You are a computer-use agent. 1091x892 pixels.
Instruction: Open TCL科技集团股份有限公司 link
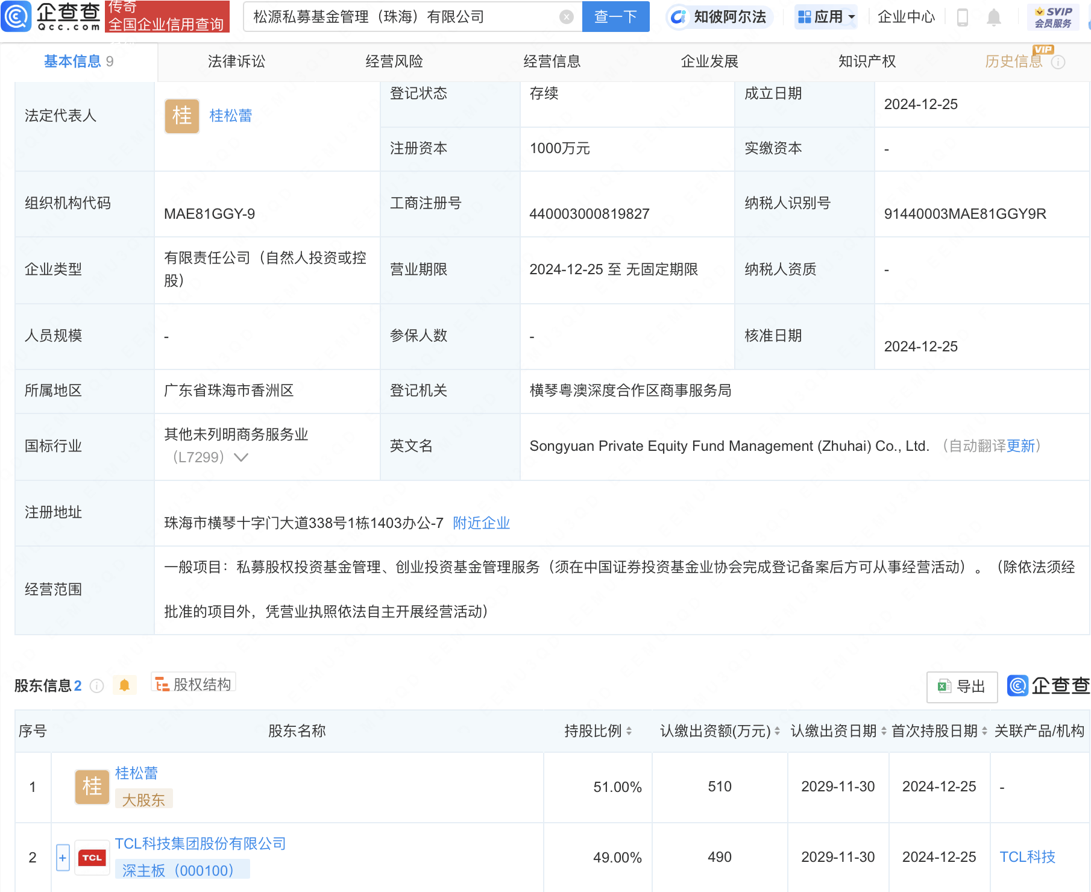[x=200, y=844]
